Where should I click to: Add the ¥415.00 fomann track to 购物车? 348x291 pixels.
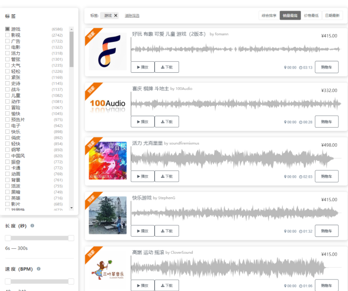[326, 67]
